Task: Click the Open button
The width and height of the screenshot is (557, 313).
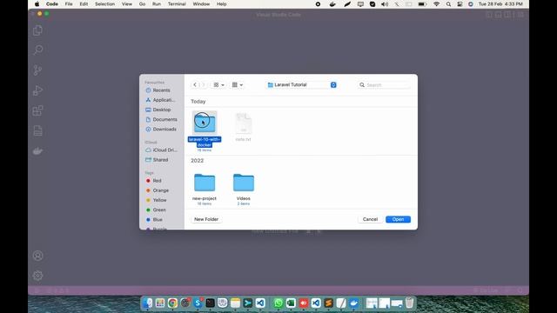Action: click(398, 219)
